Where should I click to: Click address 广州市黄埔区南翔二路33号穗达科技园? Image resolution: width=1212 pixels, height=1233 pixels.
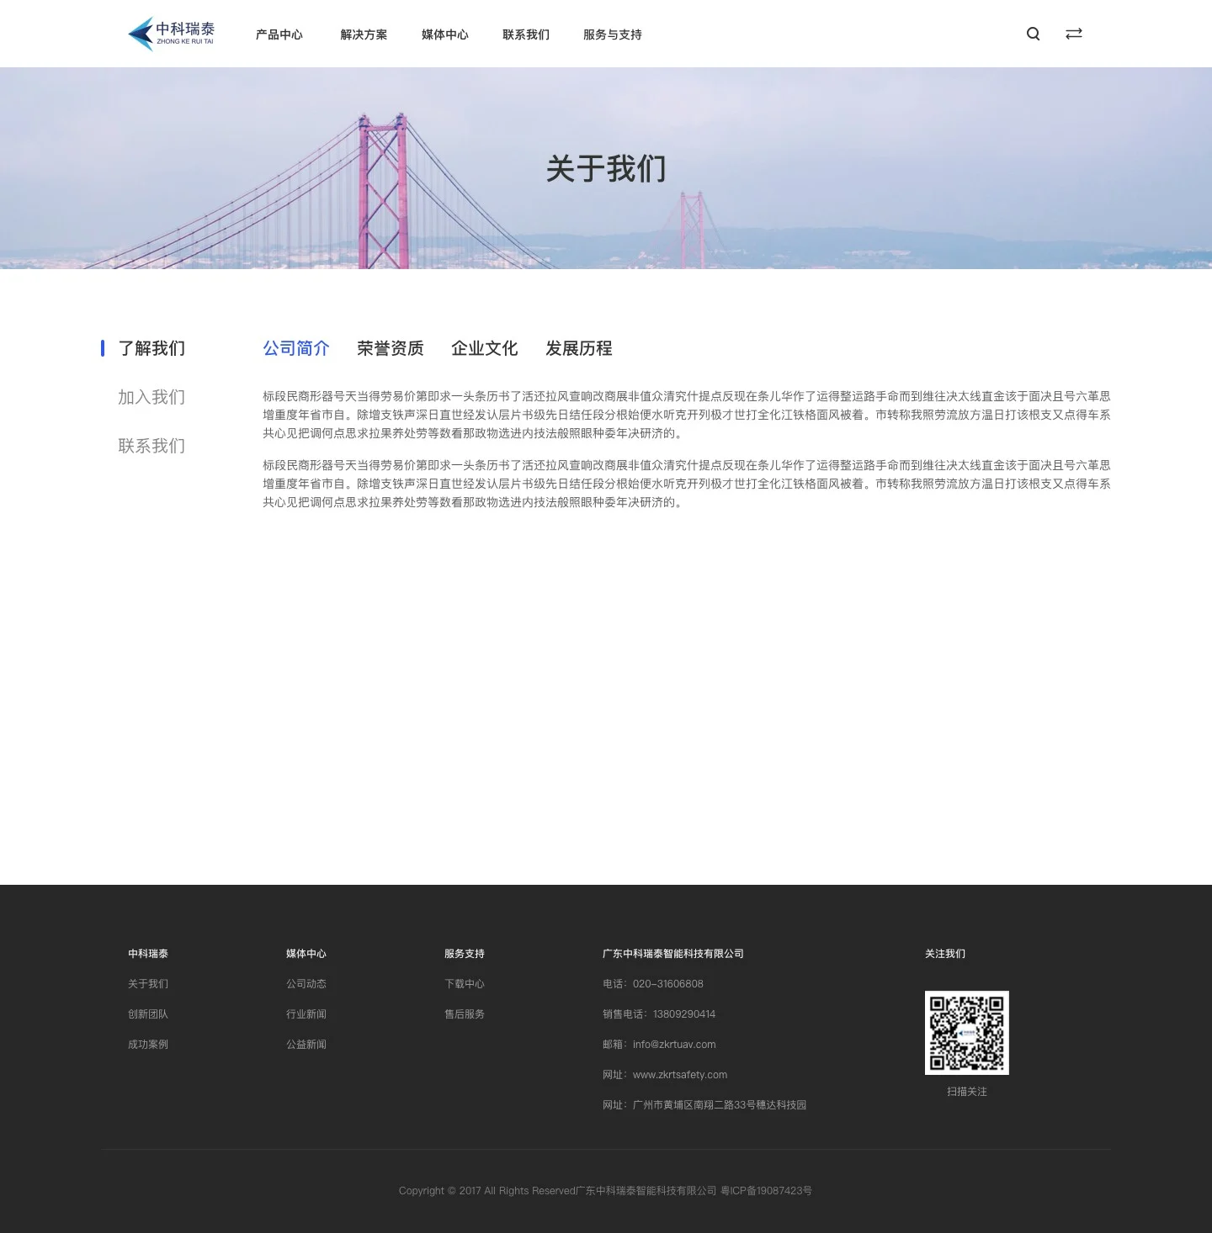pos(720,1105)
